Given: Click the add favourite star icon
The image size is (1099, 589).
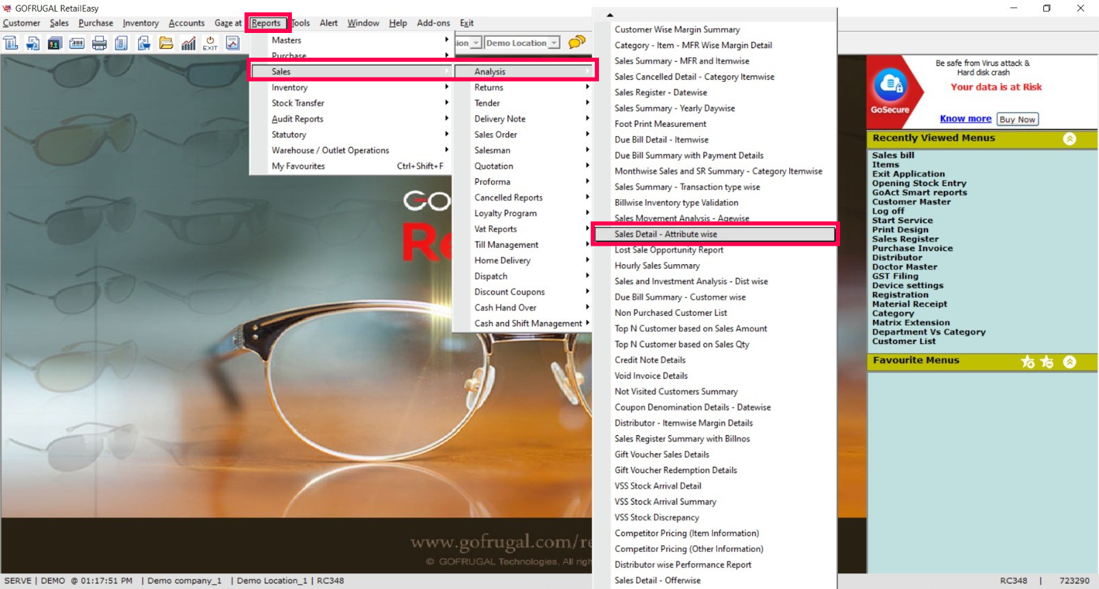Looking at the screenshot, I should 1028,362.
